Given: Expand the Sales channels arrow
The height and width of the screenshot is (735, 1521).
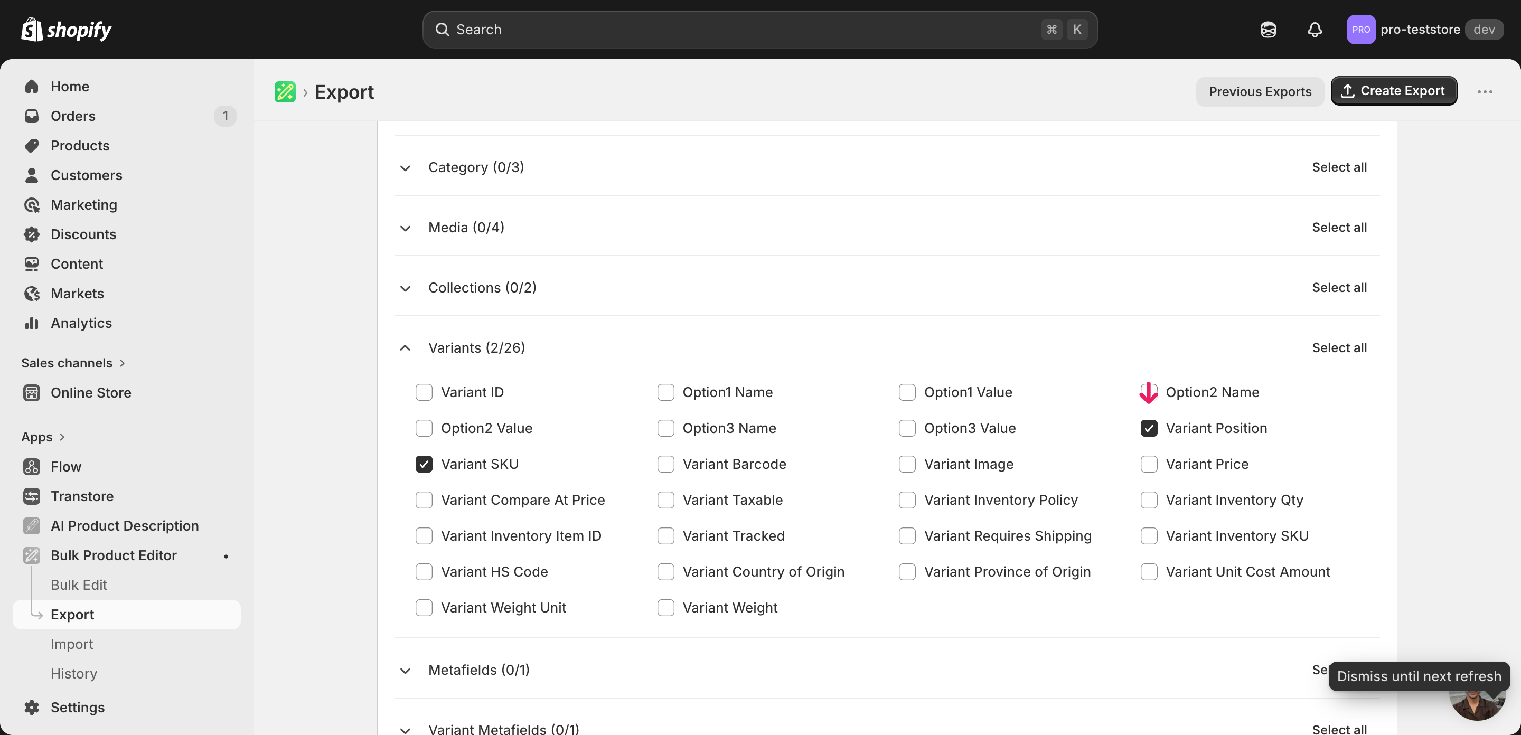Looking at the screenshot, I should point(122,363).
